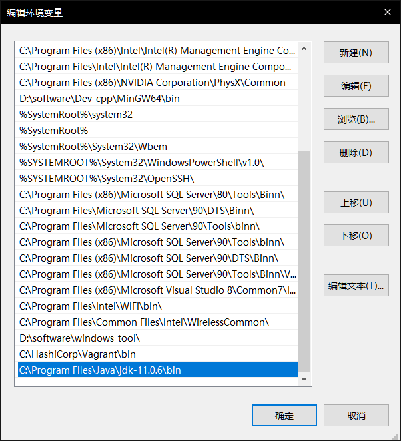Cancel the dialog with 取消
This screenshot has width=401, height=441.
tap(356, 416)
